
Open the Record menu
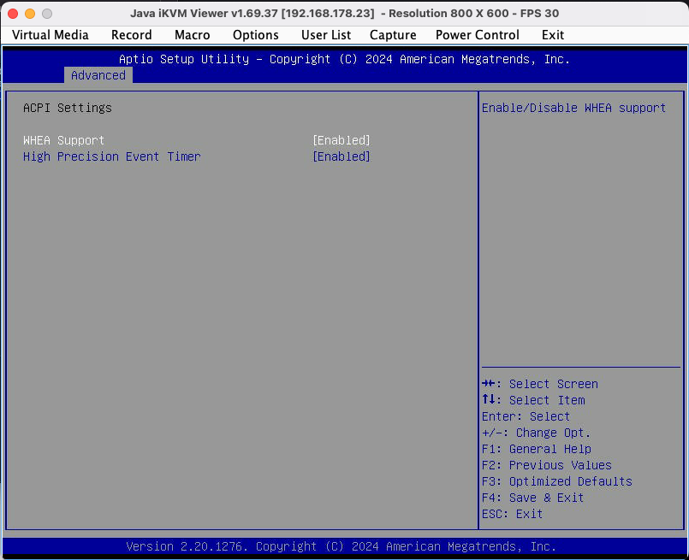pos(132,35)
